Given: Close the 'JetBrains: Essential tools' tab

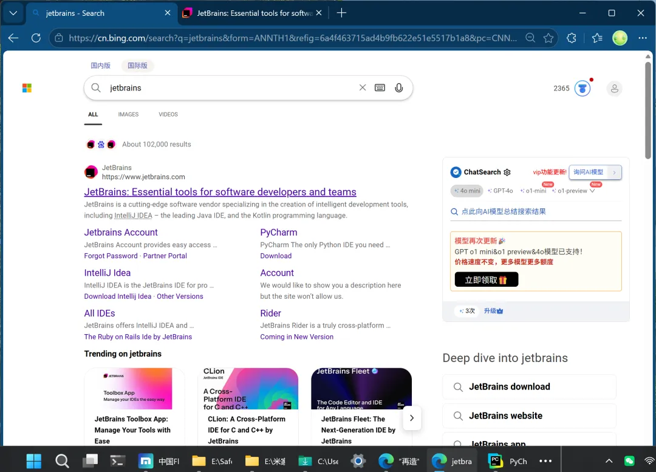Looking at the screenshot, I should tap(319, 13).
